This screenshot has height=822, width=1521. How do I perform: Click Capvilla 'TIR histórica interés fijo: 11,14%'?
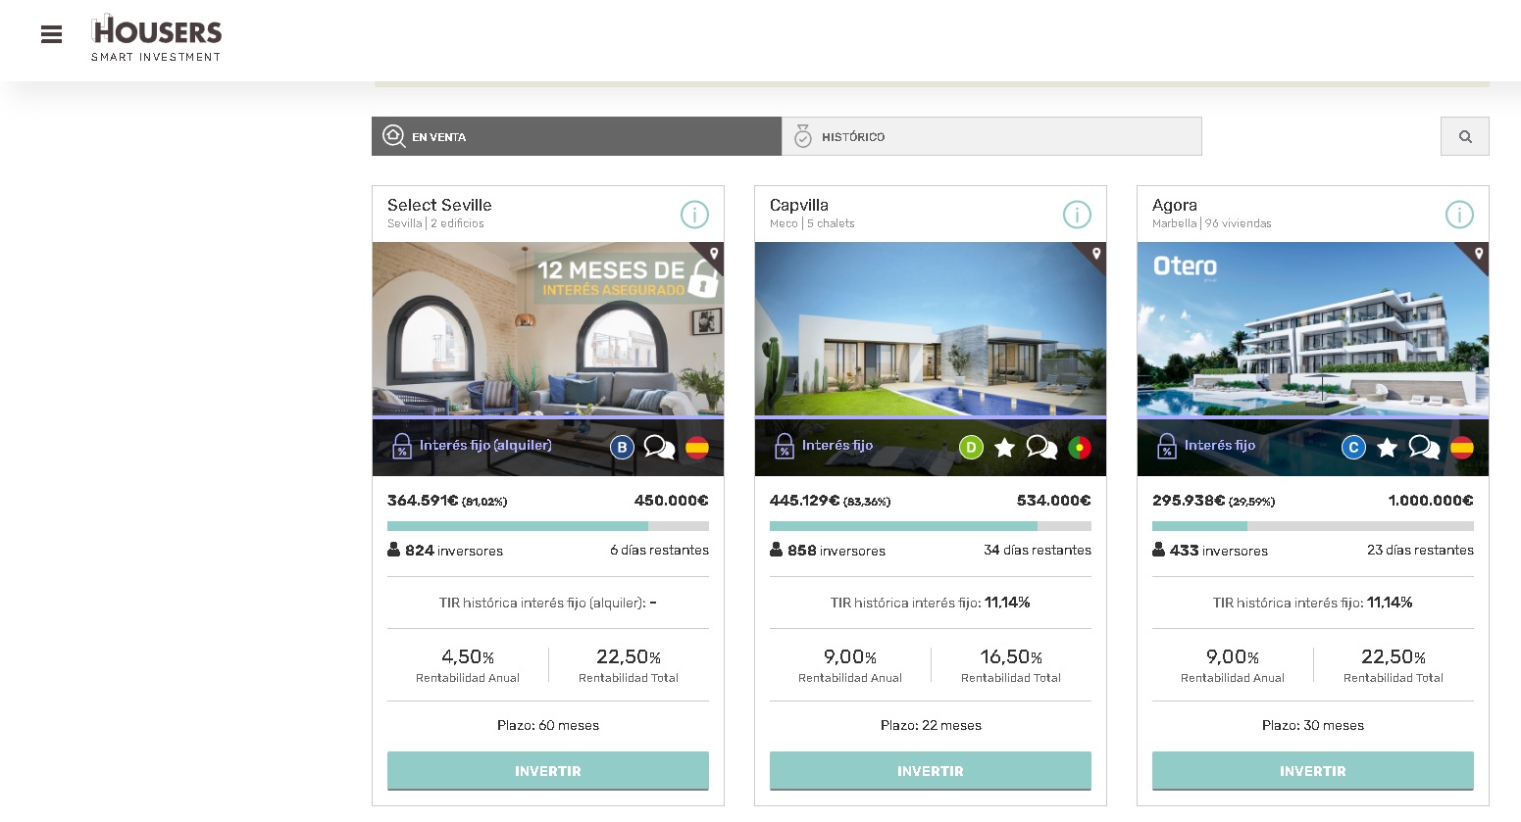pyautogui.click(x=931, y=603)
